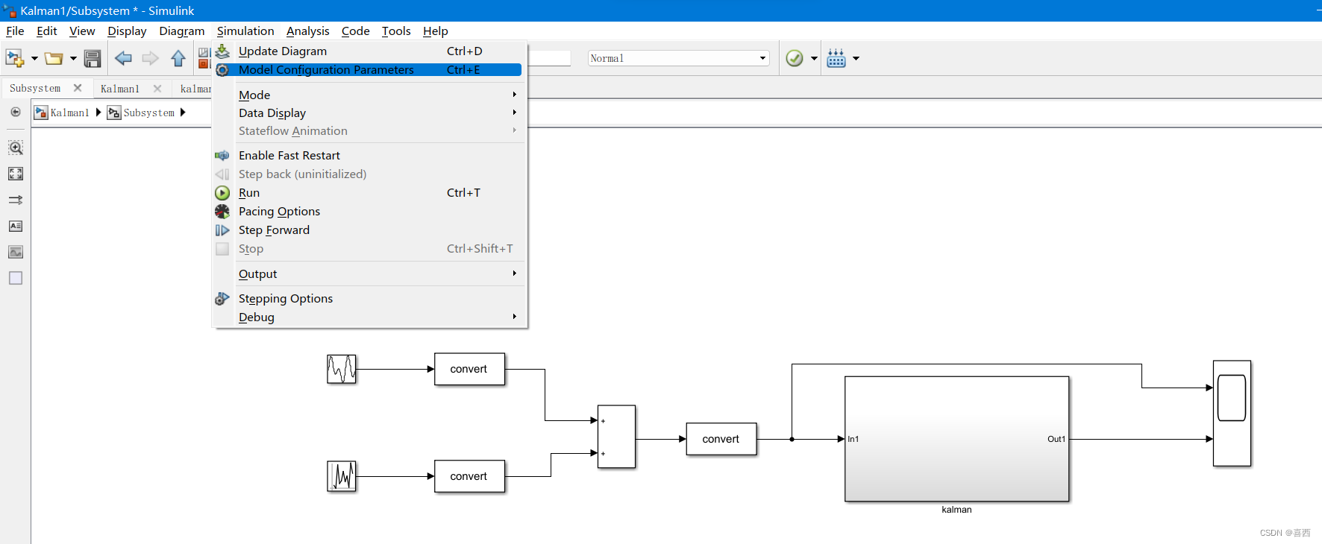The height and width of the screenshot is (544, 1322).
Task: Open the Help menu
Action: [435, 31]
